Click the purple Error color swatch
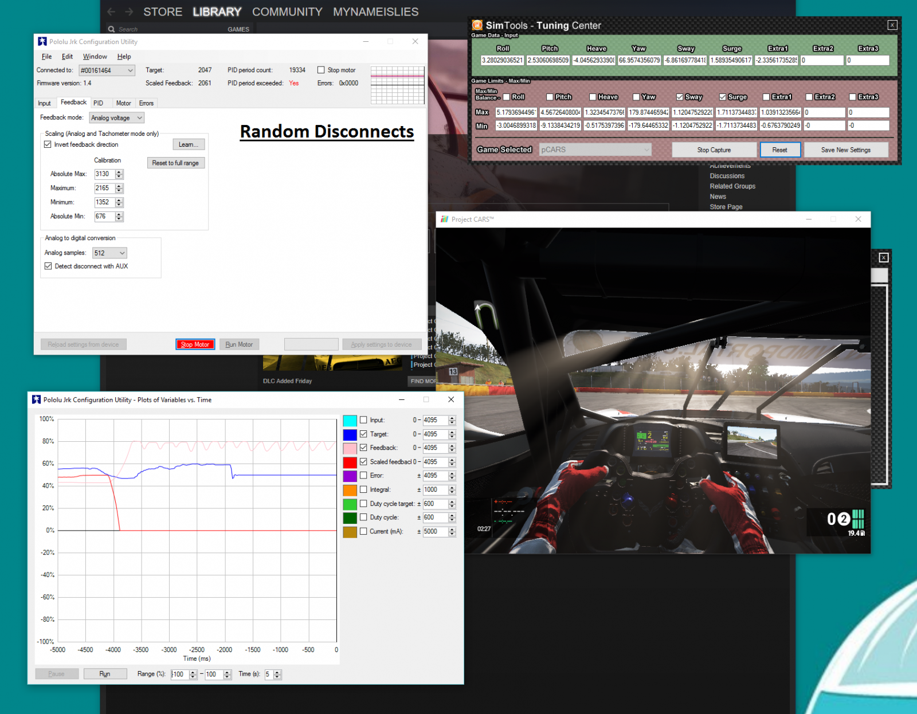 tap(350, 476)
